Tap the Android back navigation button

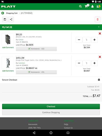(34, 133)
